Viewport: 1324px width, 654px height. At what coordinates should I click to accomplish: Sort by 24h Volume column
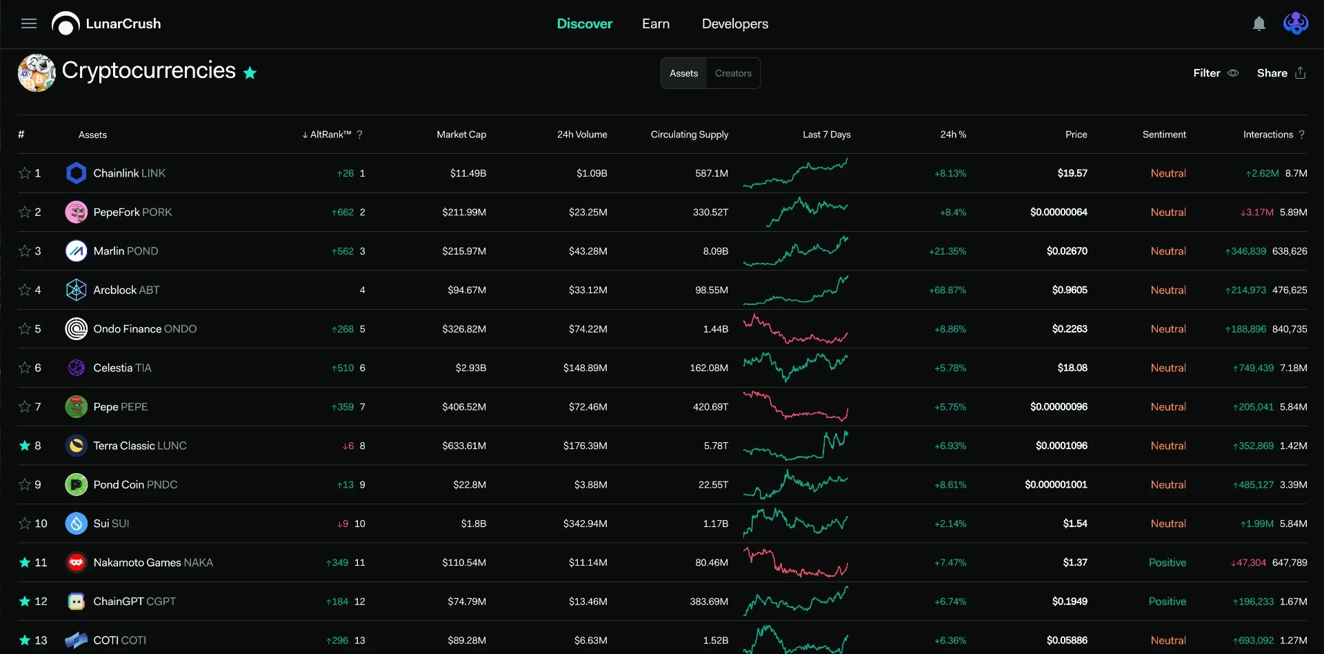pos(582,135)
